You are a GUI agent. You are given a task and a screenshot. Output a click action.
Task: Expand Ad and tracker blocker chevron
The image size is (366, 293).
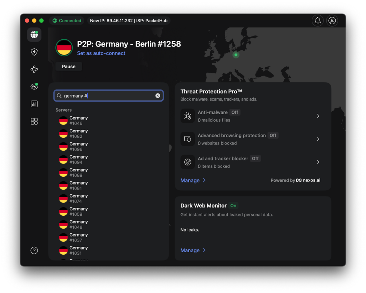(x=318, y=162)
